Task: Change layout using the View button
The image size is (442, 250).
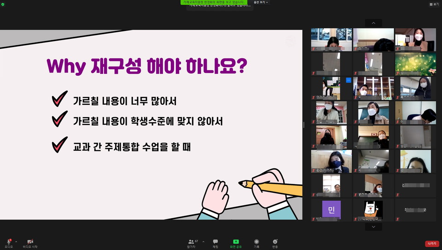Action: (434, 4)
